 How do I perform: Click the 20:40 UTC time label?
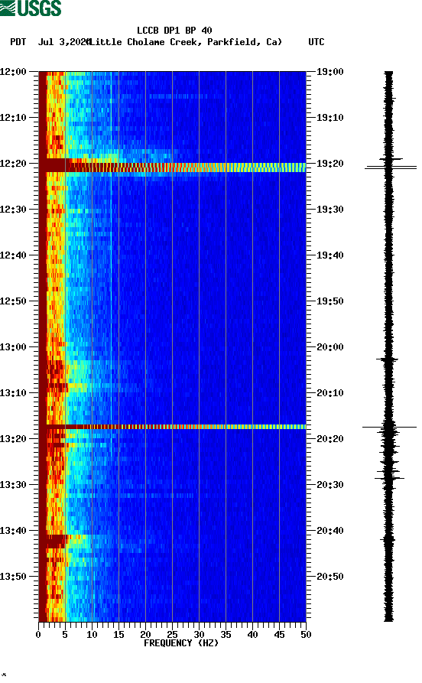click(330, 531)
